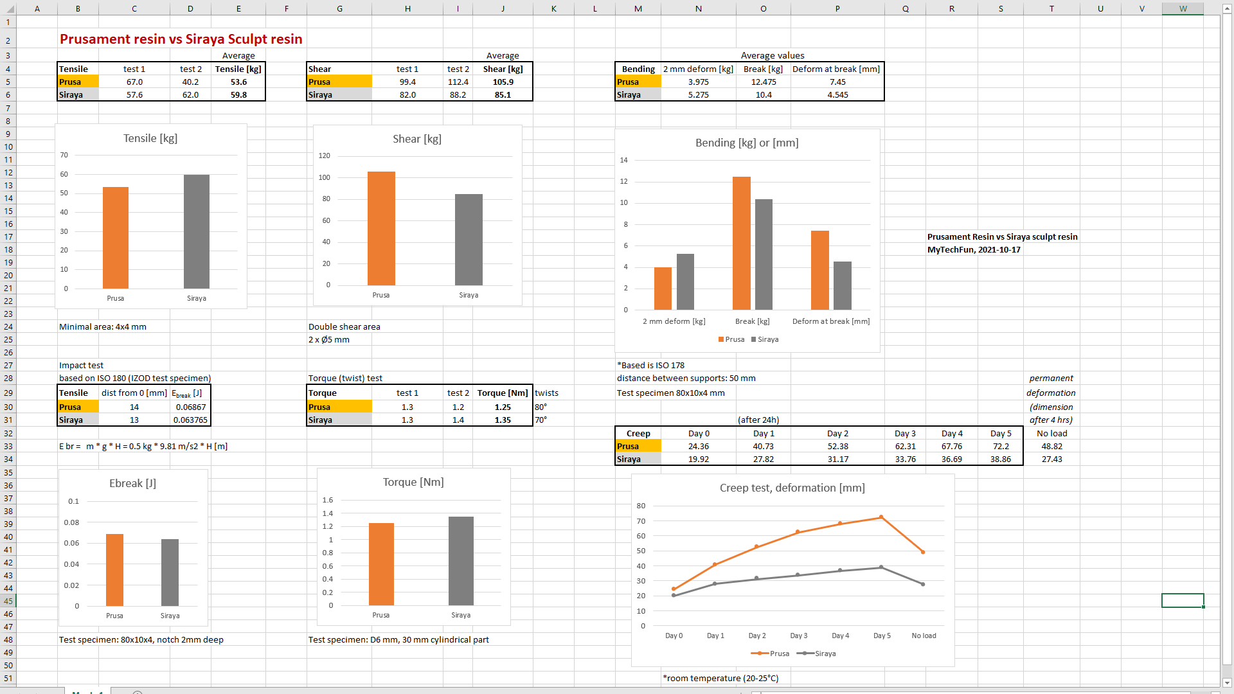Select row 1 header
The width and height of the screenshot is (1234, 694).
coord(8,22)
